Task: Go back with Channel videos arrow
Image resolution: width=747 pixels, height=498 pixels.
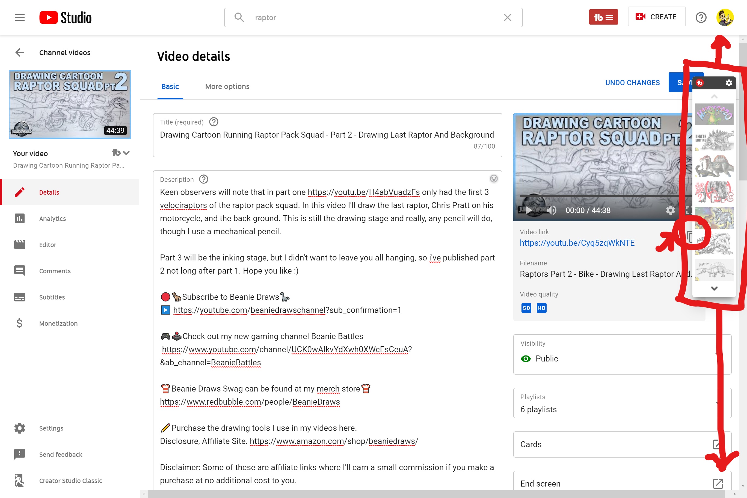Action: pyautogui.click(x=20, y=52)
